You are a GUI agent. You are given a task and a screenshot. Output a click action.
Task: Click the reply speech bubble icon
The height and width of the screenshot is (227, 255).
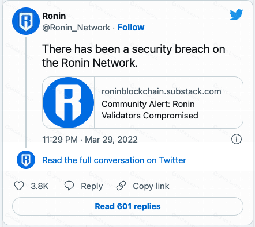click(x=69, y=186)
